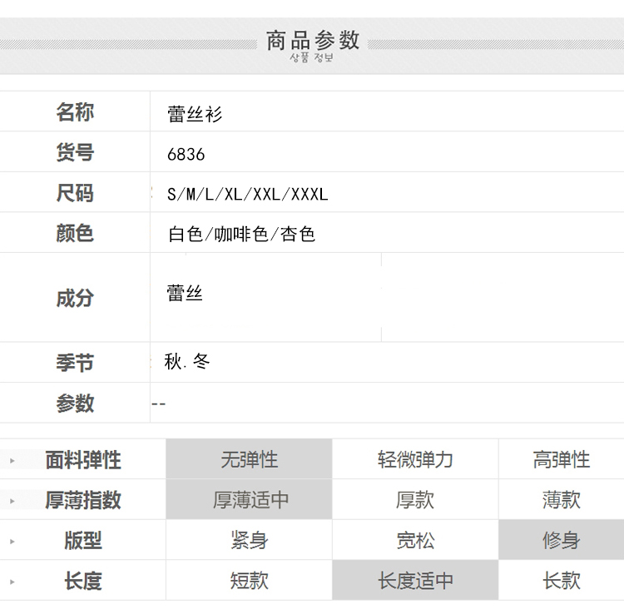624x609 pixels.
Task: Click the 商品参数 section header
Action: [x=312, y=40]
